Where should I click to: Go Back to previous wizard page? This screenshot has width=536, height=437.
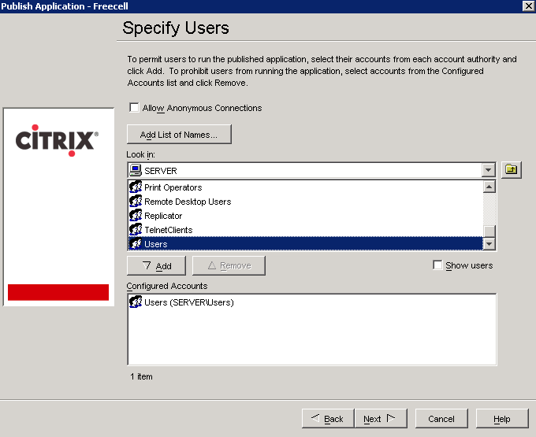328,418
